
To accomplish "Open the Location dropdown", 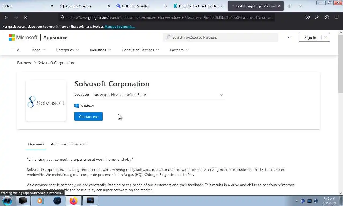I will click(x=158, y=95).
